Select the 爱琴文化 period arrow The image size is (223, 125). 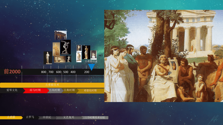click(12, 90)
